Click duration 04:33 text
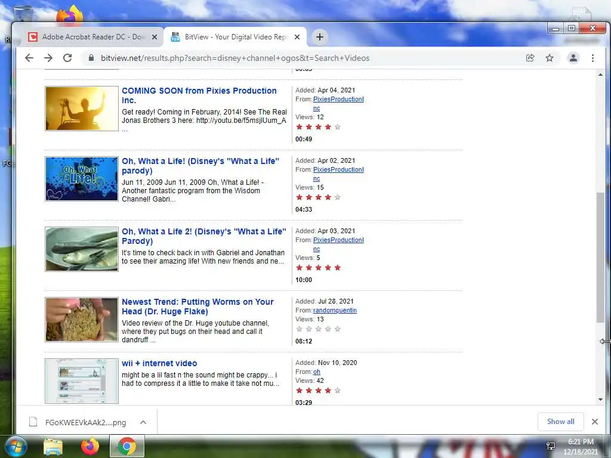 point(304,209)
